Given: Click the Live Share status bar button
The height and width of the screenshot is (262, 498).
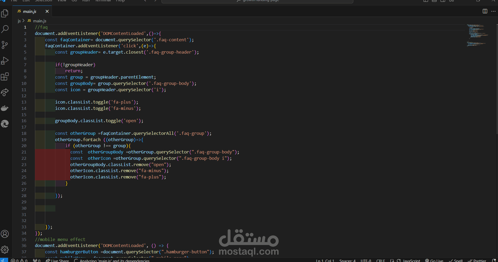Looking at the screenshot, I should coord(57,260).
